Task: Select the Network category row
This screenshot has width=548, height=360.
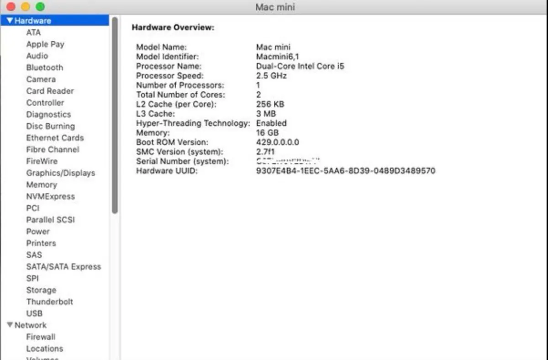Action: (x=55, y=325)
